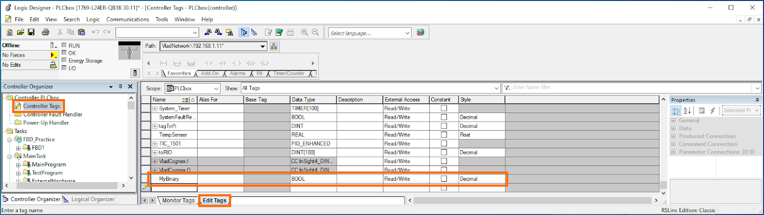Expand the tagToPi tag
This screenshot has height=215, width=764.
tap(155, 126)
